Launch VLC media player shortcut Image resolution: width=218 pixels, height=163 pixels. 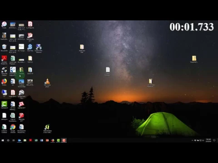click(47, 83)
